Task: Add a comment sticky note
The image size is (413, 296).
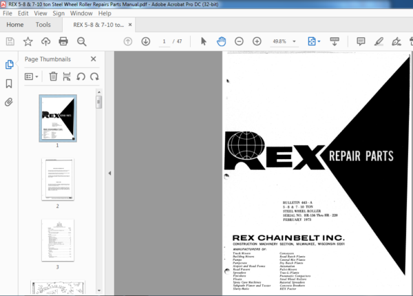Action: click(361, 41)
